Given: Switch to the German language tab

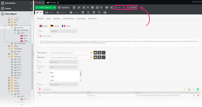Looking at the screenshot, I should coord(55,26).
